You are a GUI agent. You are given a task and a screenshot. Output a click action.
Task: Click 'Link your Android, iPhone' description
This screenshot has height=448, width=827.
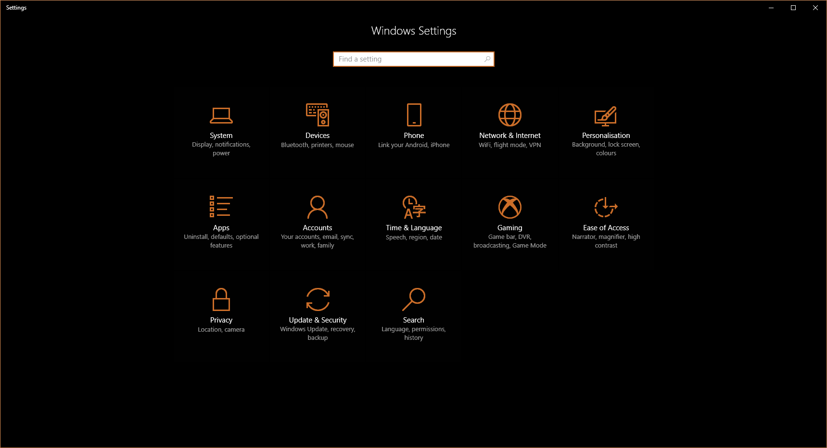click(414, 145)
